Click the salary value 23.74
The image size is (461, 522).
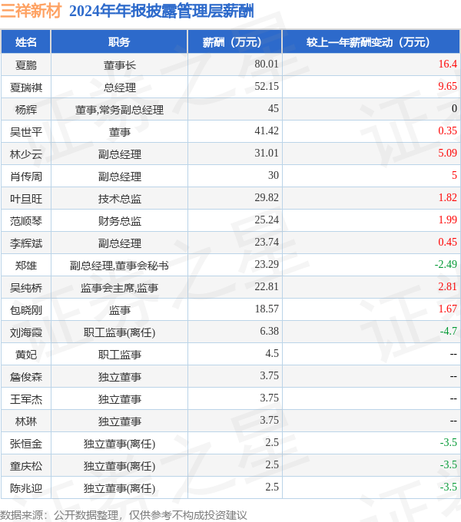(267, 242)
